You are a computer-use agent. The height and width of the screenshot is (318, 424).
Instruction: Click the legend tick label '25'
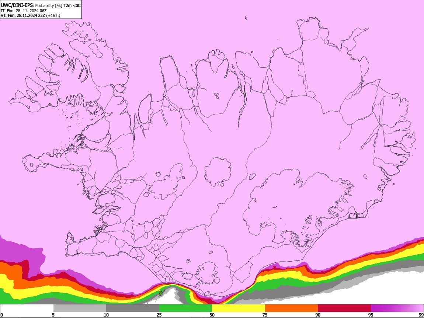[x=159, y=315]
